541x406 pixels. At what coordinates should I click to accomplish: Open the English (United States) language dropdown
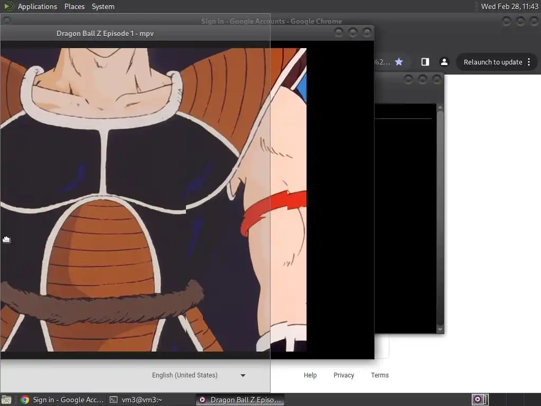[199, 375]
